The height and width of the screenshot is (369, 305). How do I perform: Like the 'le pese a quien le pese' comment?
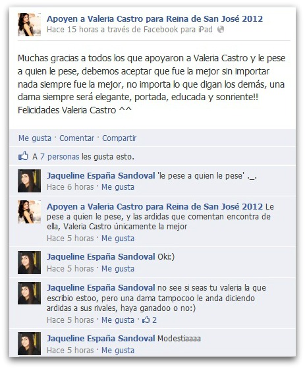(118, 187)
